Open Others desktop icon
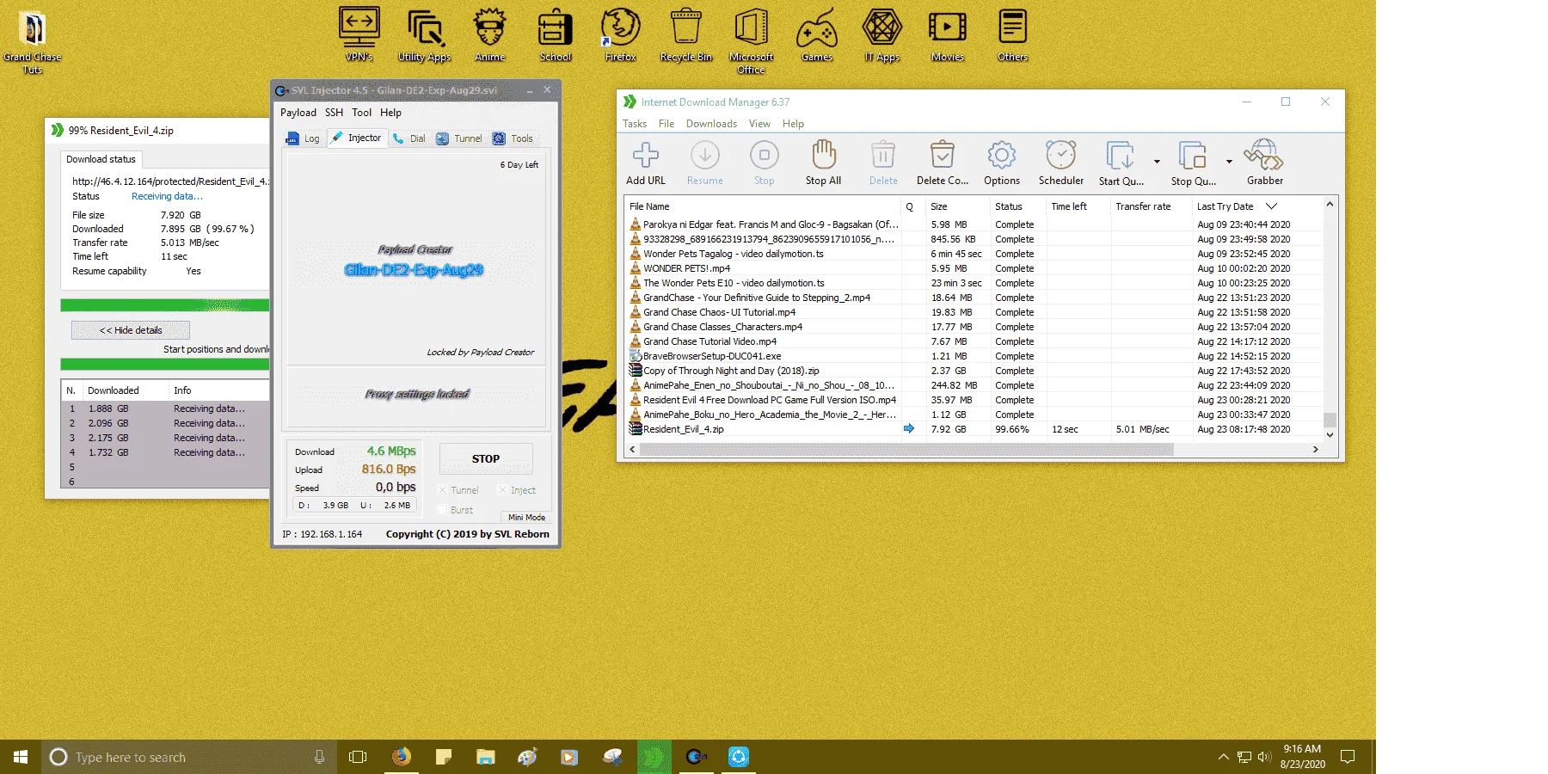1548x774 pixels. tap(1013, 35)
